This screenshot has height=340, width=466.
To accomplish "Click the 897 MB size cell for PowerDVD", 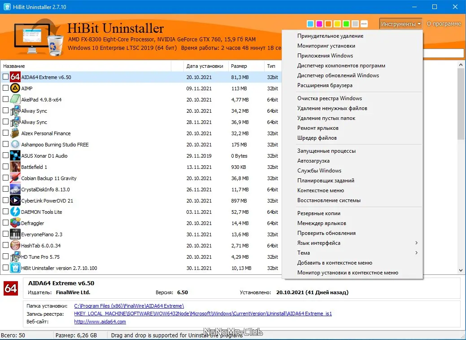I will tap(239, 201).
